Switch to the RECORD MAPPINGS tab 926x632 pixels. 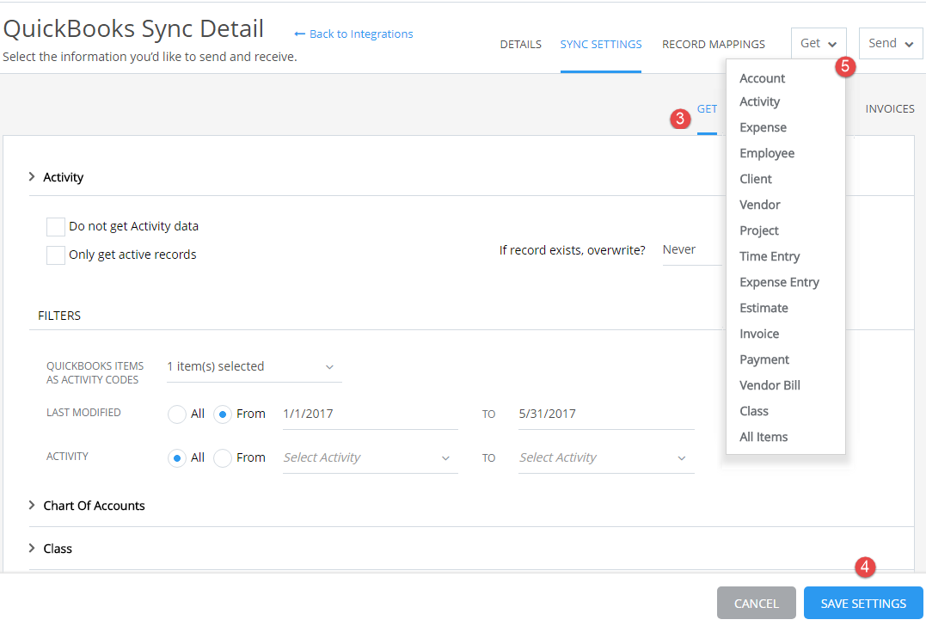714,44
